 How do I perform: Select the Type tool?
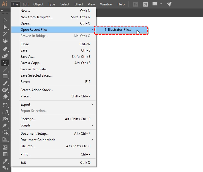click(x=5, y=63)
